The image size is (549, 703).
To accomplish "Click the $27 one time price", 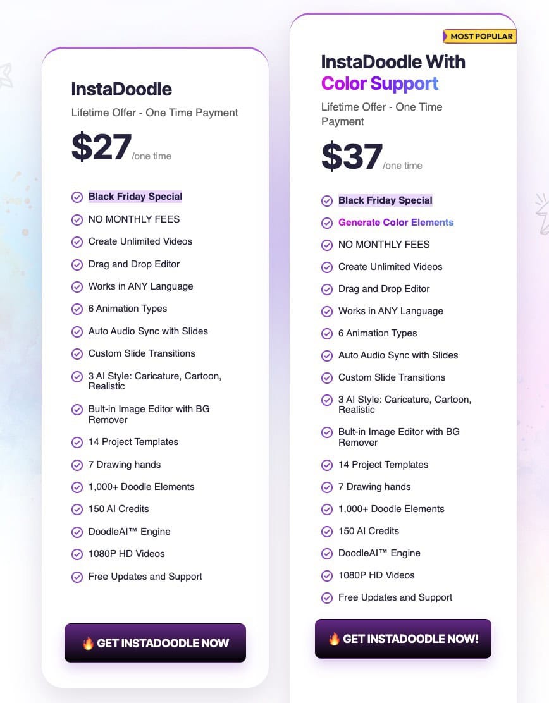I will (x=102, y=147).
